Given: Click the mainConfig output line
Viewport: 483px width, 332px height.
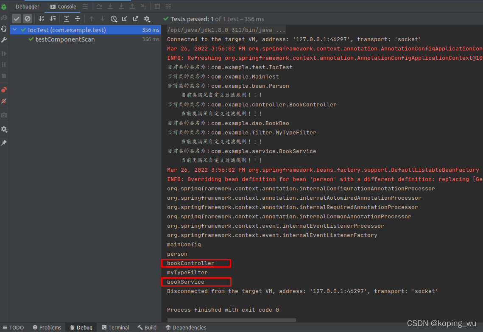Looking at the screenshot, I should pos(184,245).
